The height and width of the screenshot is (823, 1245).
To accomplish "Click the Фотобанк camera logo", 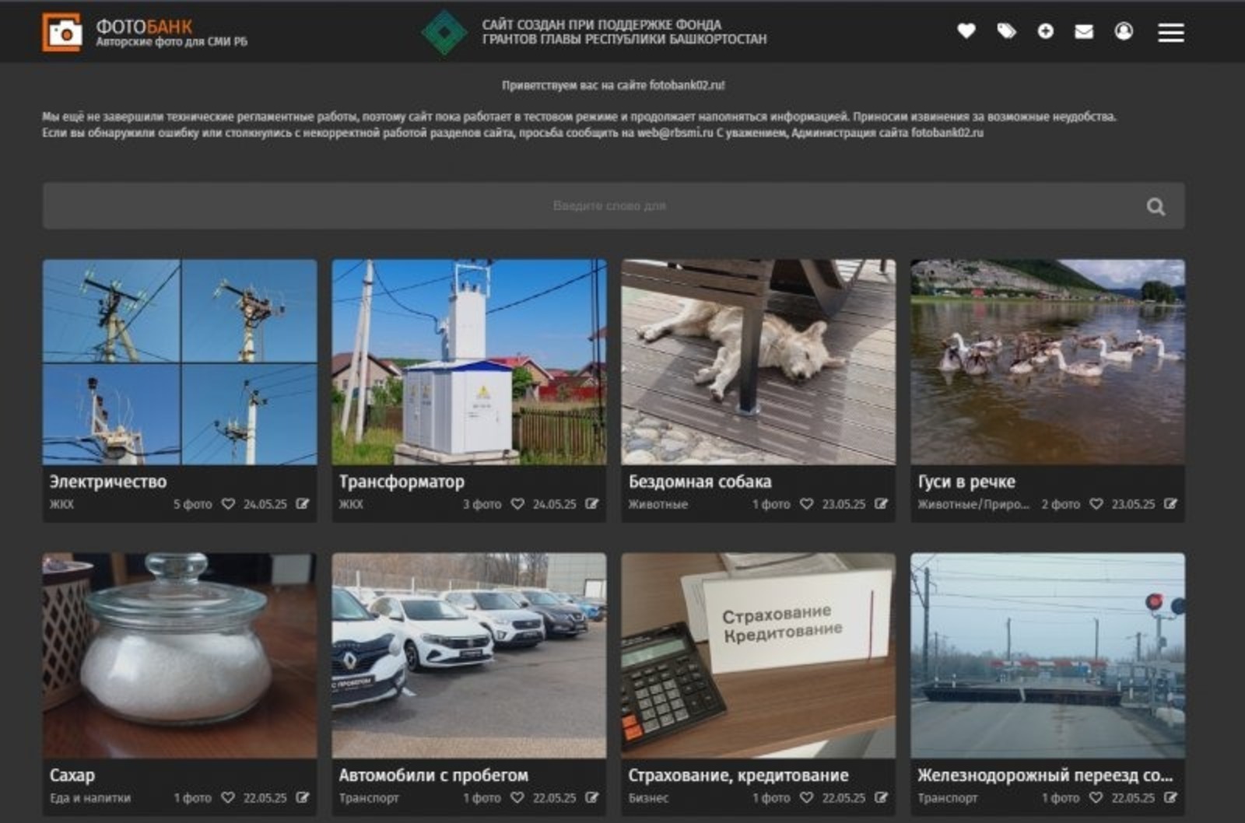I will pyautogui.click(x=61, y=32).
